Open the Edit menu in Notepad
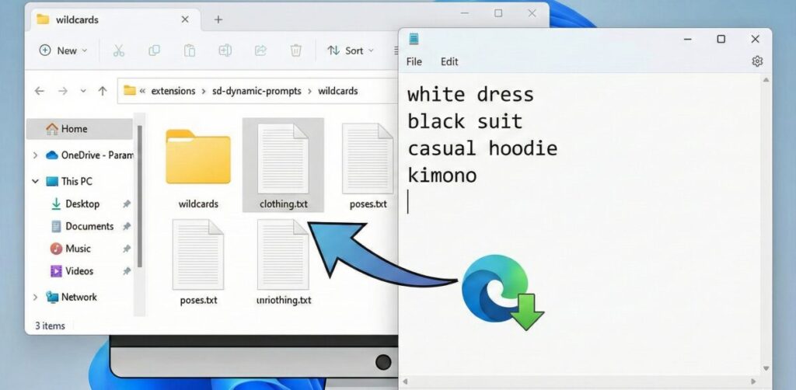This screenshot has height=390, width=796. click(x=449, y=61)
